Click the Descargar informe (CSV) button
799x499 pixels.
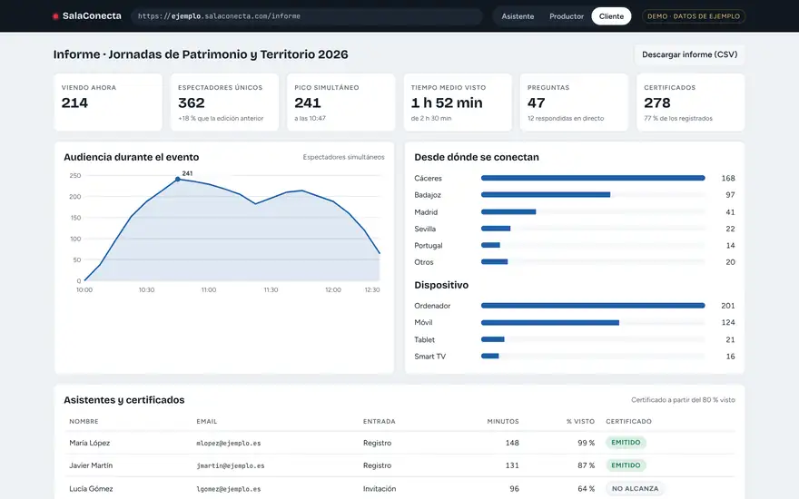point(689,54)
